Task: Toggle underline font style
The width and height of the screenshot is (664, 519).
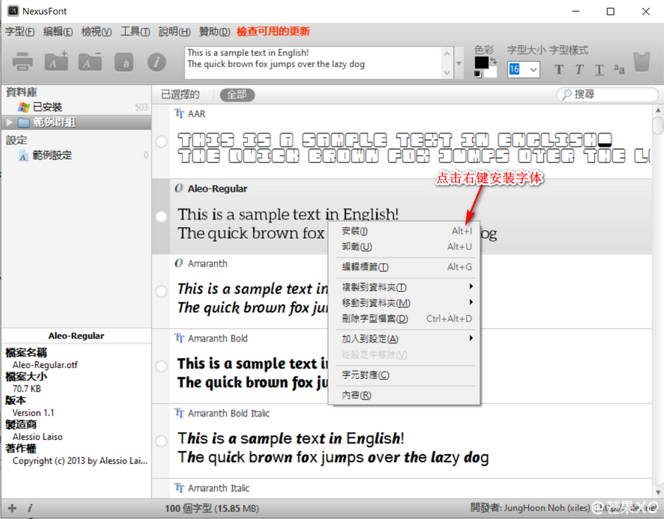Action: pos(599,70)
